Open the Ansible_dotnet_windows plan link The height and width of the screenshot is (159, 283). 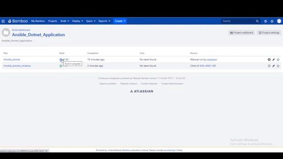click(x=17, y=66)
